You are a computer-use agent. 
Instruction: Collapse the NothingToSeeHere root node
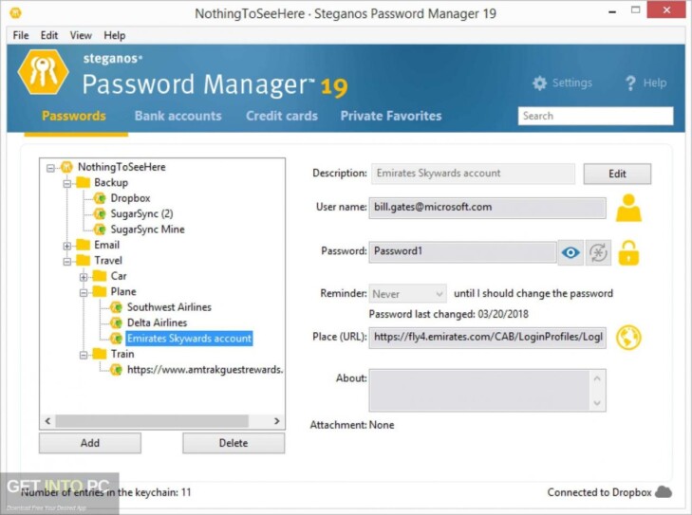coord(50,168)
